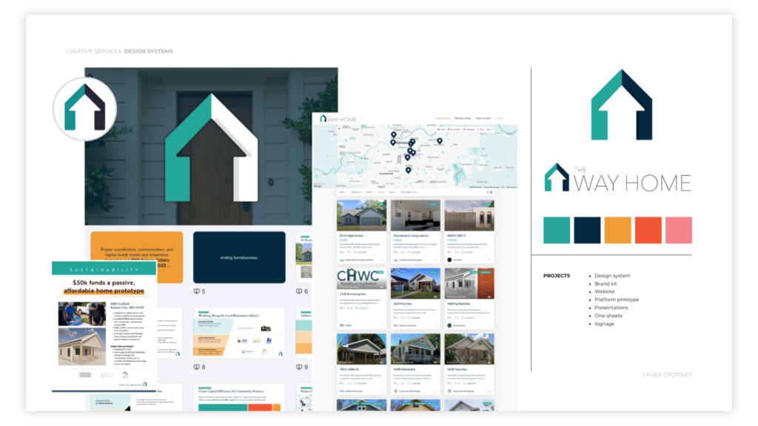The height and width of the screenshot is (426, 758).
Task: Select the navy 'ending homelessness' slide
Action: tap(239, 257)
